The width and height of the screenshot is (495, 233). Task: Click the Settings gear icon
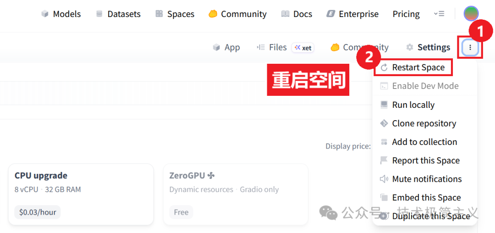pyautogui.click(x=410, y=47)
